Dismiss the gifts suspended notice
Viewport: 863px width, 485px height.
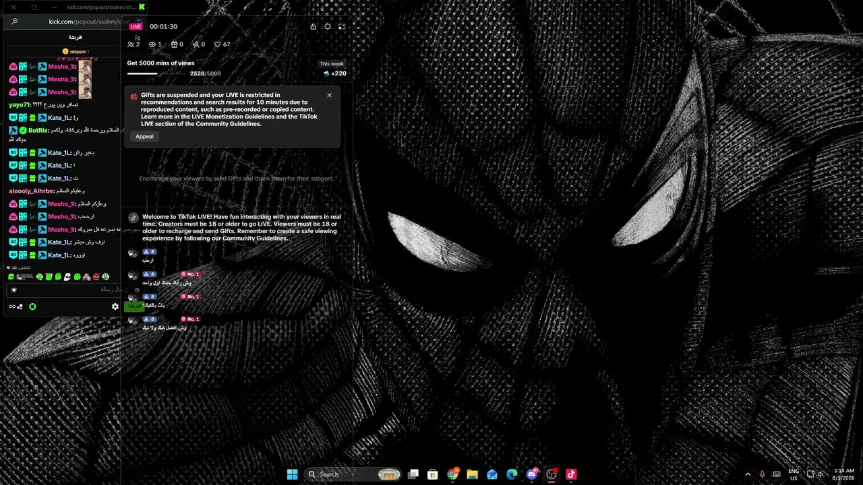[329, 95]
